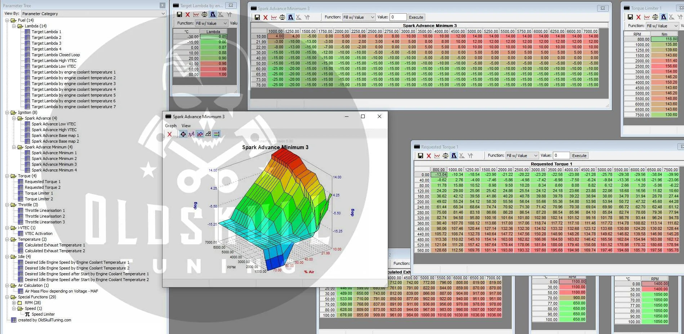Toggle the color legend button in 3D graph toolbar
This screenshot has height=334, width=684.
pos(217,134)
